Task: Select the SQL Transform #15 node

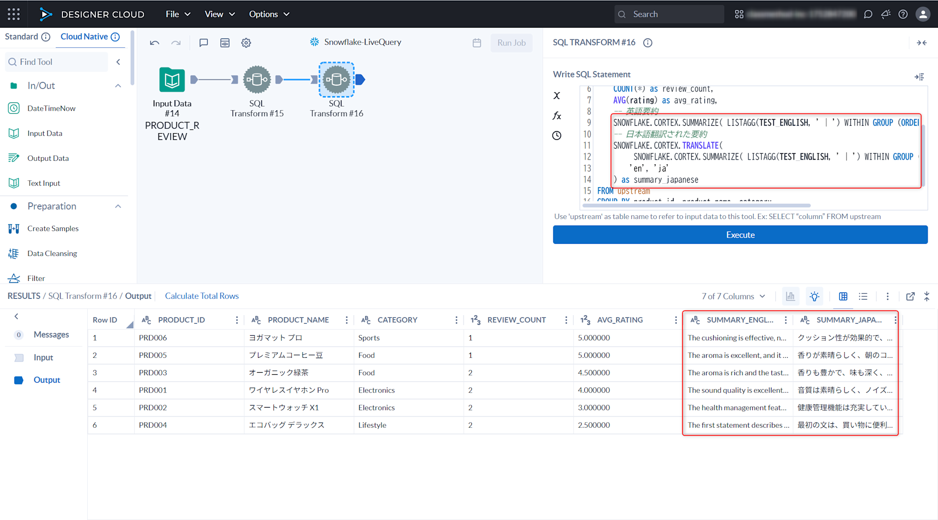Action: click(x=257, y=79)
